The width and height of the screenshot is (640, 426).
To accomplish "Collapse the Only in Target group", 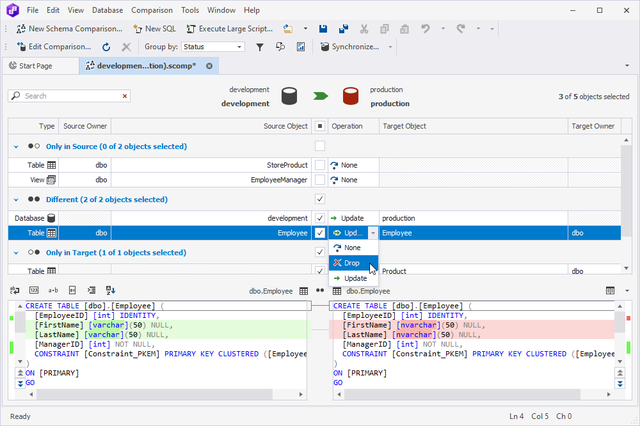I will coord(16,253).
